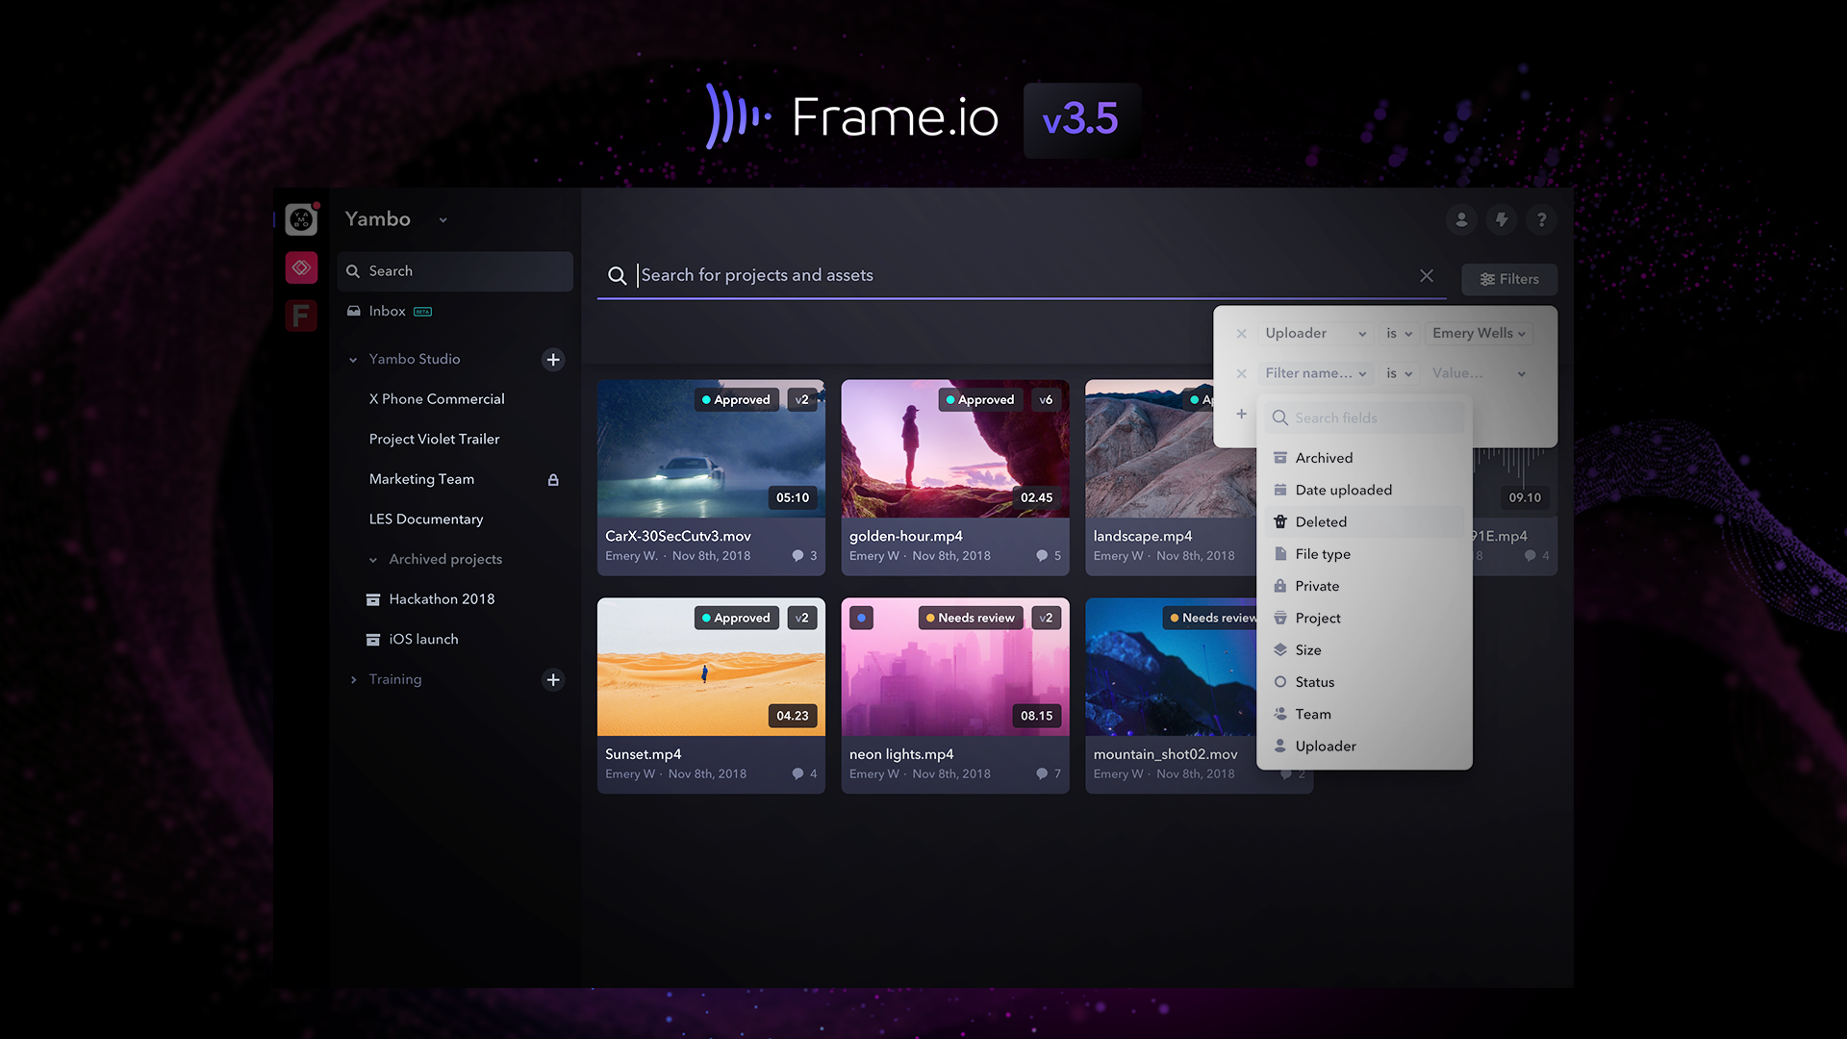
Task: Click the Filters button
Action: (1509, 279)
